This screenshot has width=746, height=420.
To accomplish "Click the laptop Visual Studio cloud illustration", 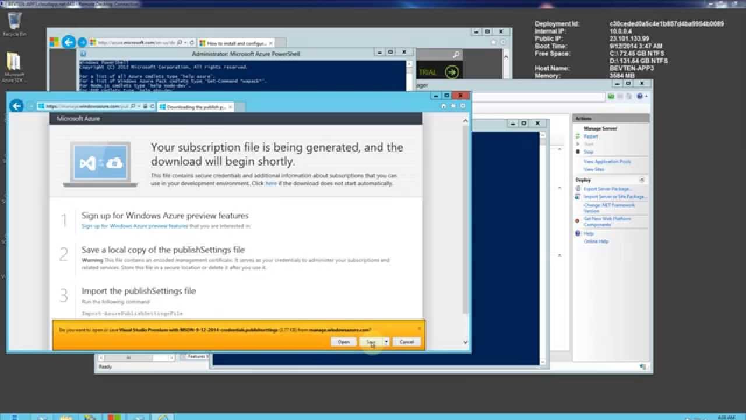I will [x=100, y=164].
